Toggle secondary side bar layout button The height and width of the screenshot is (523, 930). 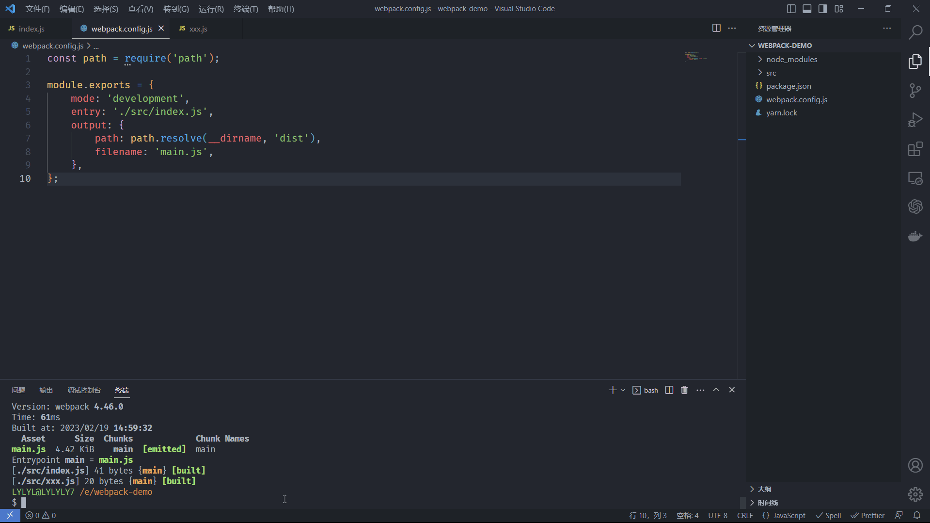[x=823, y=9]
